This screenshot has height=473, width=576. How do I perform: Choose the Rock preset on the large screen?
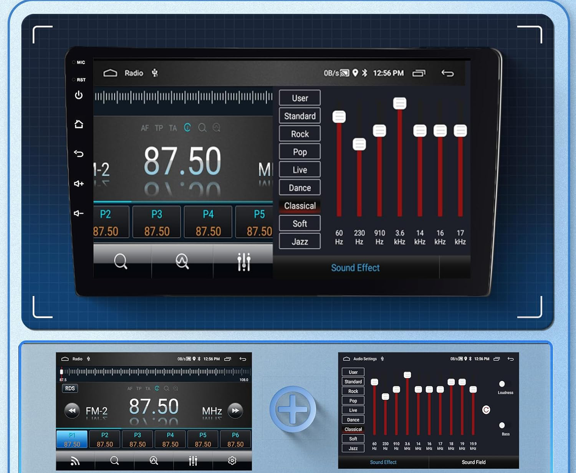point(300,134)
